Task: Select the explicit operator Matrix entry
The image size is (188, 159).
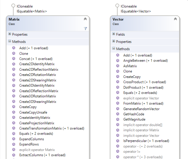Action: point(37,150)
